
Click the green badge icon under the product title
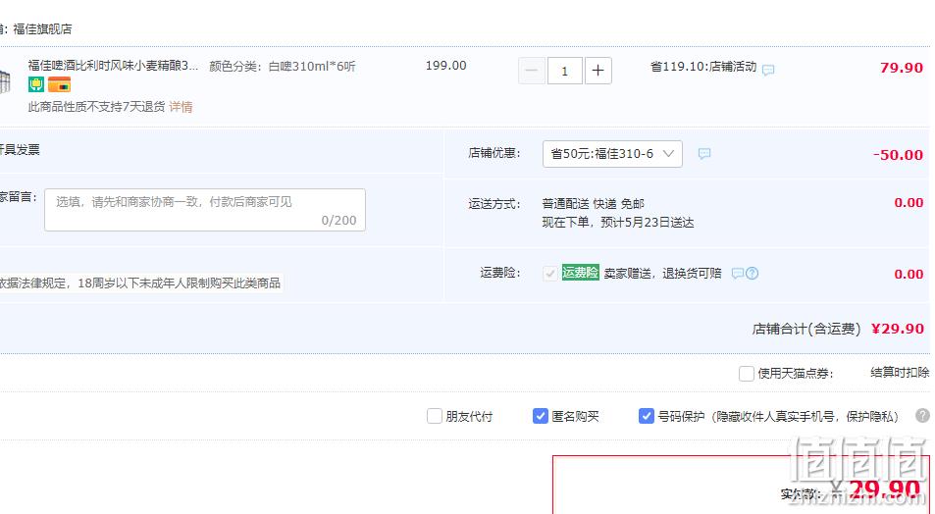click(x=35, y=84)
